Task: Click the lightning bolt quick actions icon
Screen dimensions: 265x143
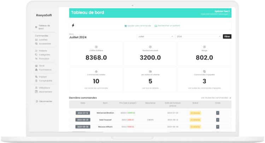Action: 73,25
